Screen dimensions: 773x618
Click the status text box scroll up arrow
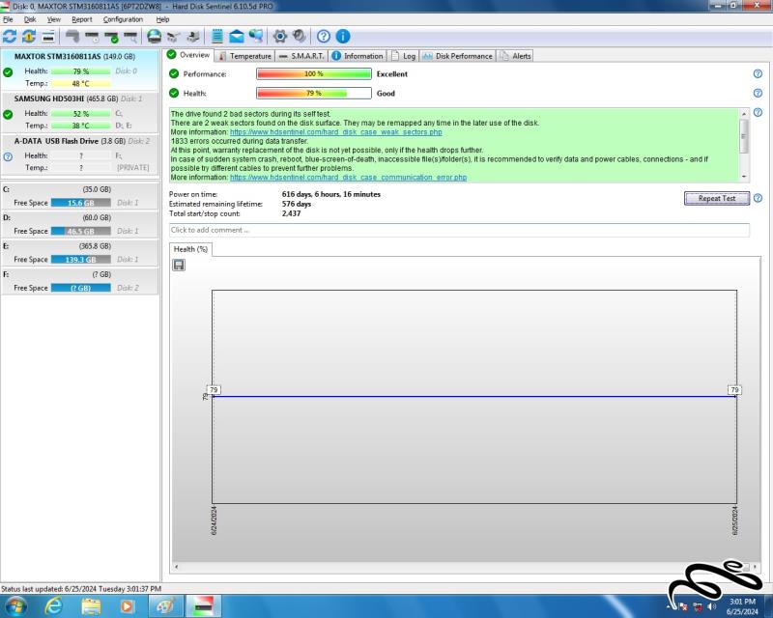click(744, 113)
